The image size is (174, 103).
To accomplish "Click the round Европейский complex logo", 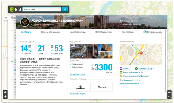I will click(x=25, y=22).
